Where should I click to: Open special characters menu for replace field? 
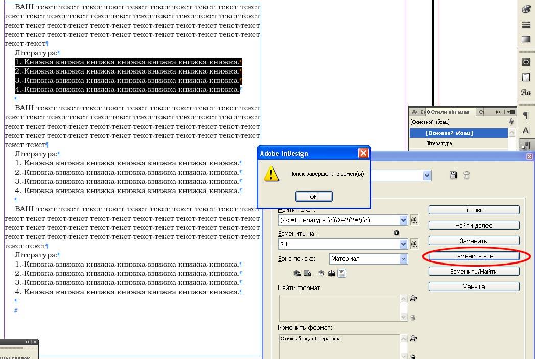pyautogui.click(x=414, y=244)
